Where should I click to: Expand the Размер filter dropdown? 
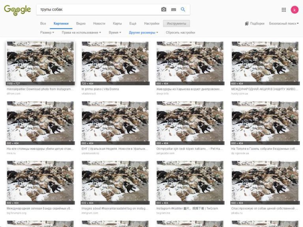(x=47, y=32)
